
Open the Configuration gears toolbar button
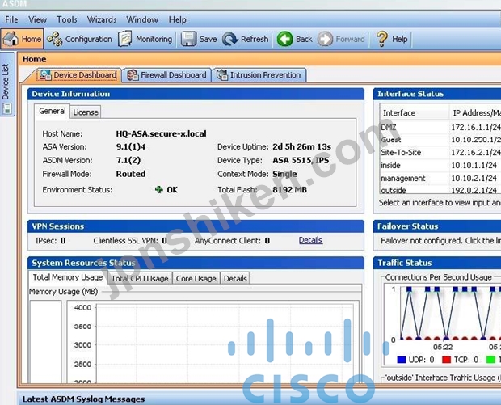click(x=79, y=39)
